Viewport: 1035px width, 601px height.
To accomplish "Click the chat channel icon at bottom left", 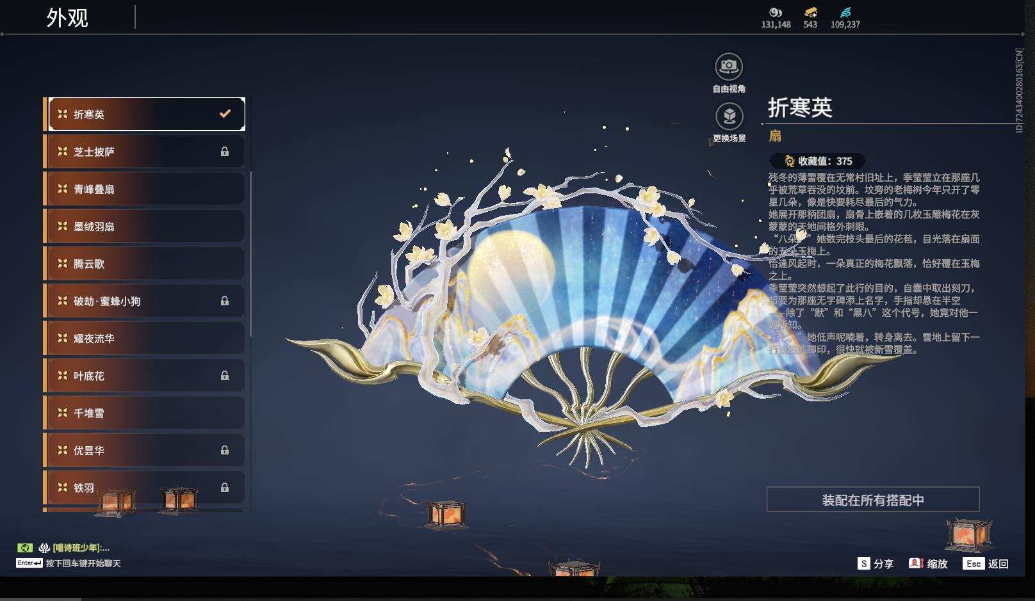I will click(25, 548).
